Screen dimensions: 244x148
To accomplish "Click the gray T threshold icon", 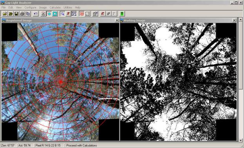I will (114, 14).
